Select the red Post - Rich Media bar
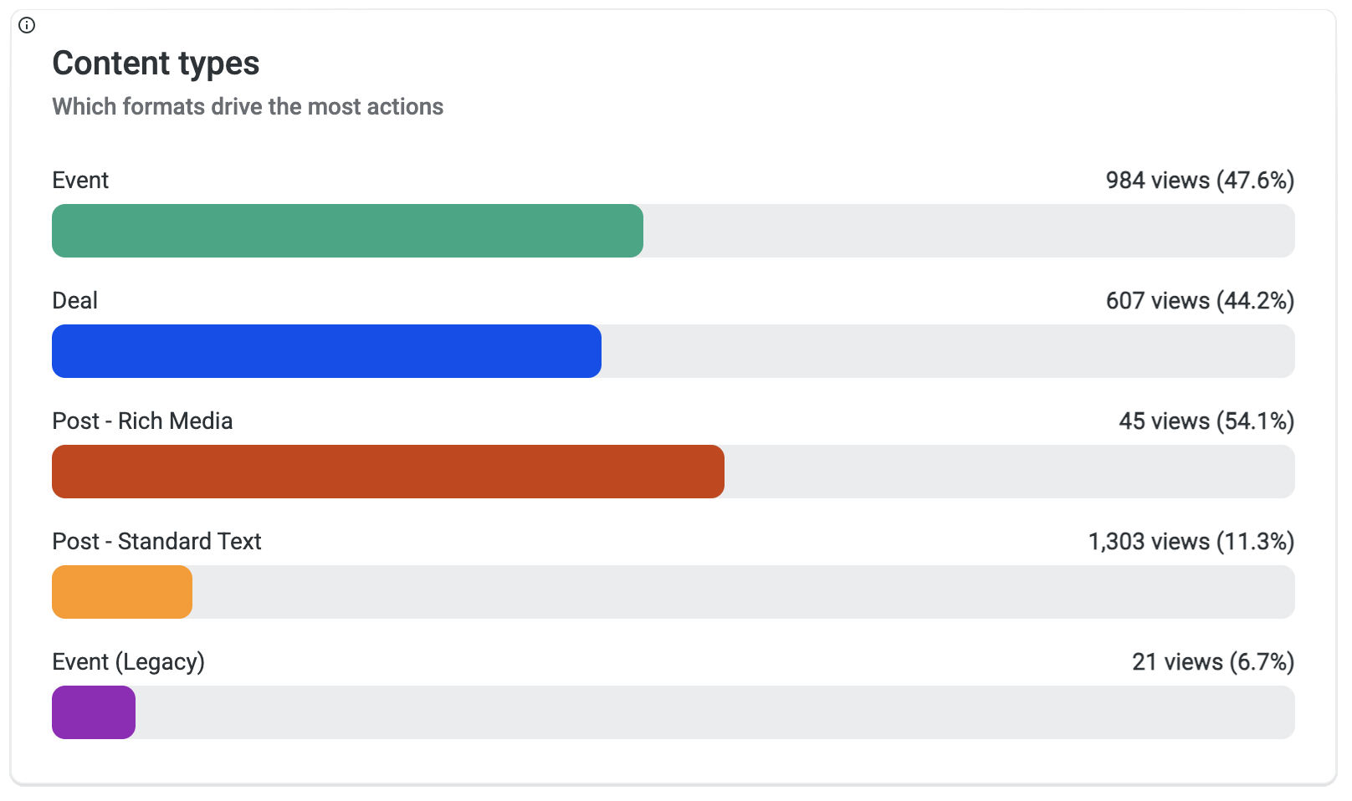Image resolution: width=1352 pixels, height=801 pixels. (387, 472)
